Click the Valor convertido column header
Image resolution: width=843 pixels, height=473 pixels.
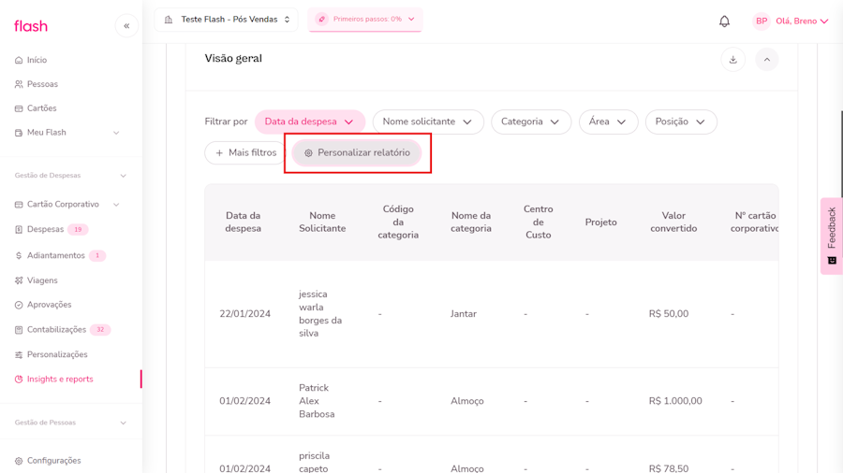673,222
